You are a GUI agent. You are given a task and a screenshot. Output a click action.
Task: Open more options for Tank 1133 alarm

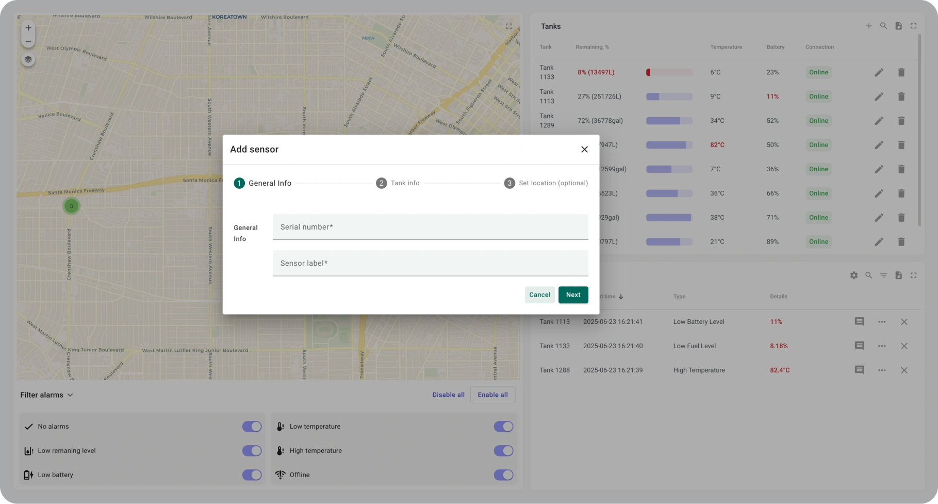(881, 346)
